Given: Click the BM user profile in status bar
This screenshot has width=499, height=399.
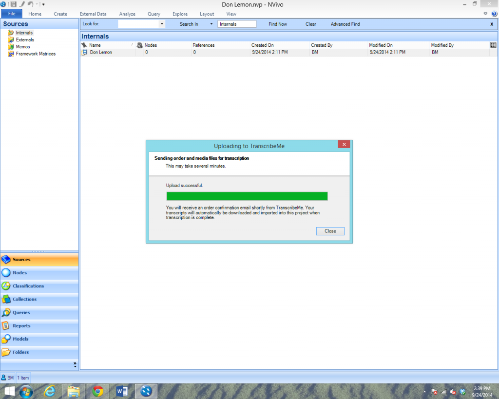Looking at the screenshot, I should (x=8, y=378).
